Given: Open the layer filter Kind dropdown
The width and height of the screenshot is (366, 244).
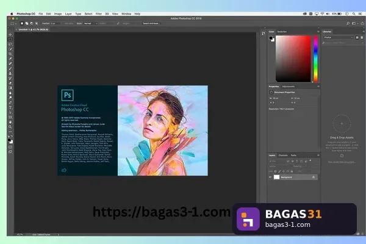Looking at the screenshot, I should (x=276, y=161).
